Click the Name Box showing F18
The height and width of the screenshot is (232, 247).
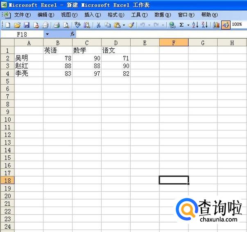coord(22,34)
